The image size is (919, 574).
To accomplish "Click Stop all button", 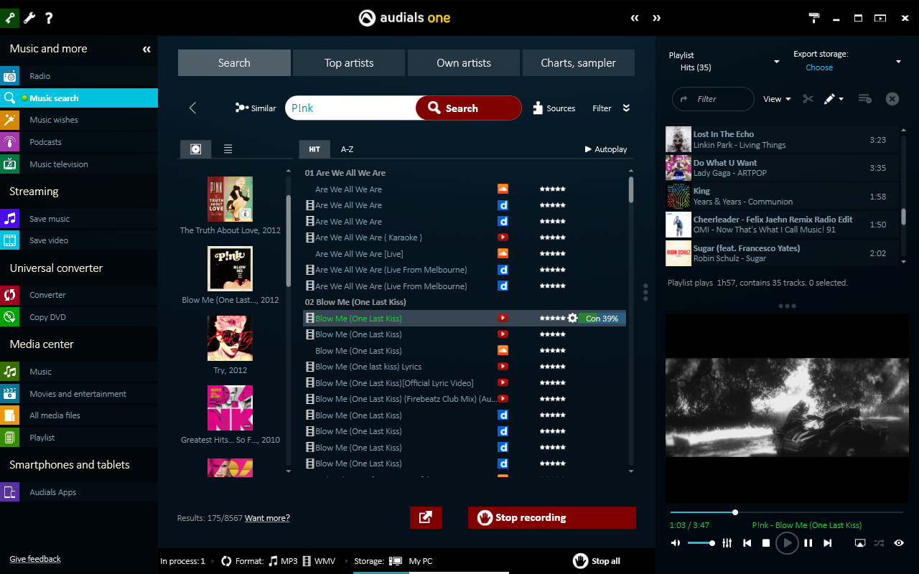I will pos(597,561).
